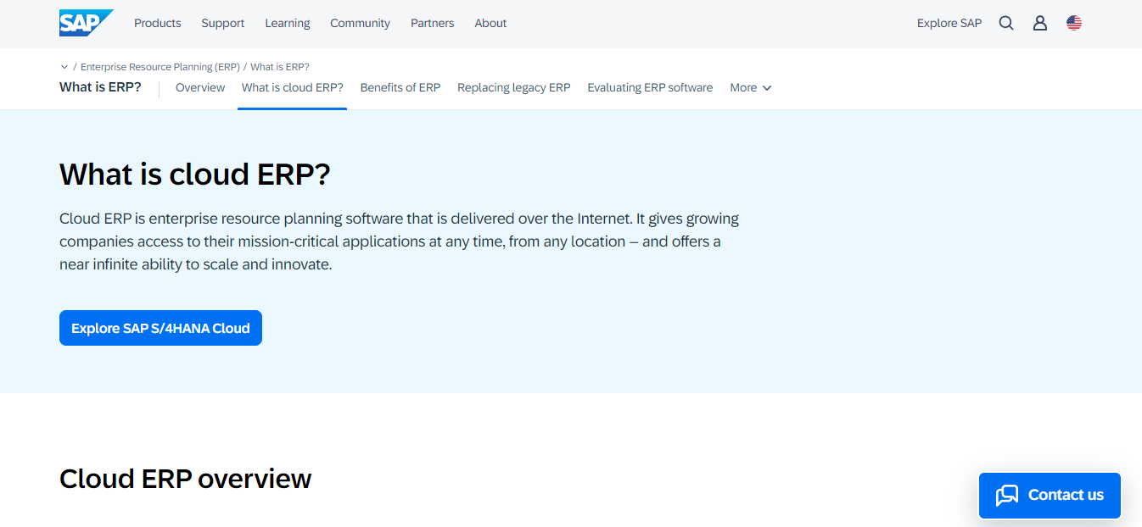Select the US flag country selector

tap(1074, 24)
